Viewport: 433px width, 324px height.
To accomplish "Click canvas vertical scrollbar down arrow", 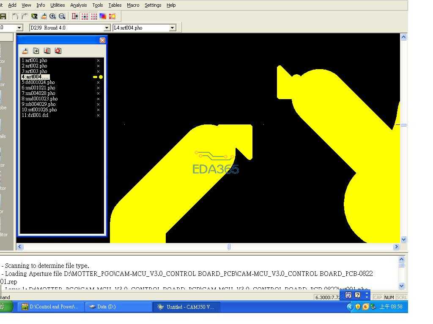I will 403,239.
